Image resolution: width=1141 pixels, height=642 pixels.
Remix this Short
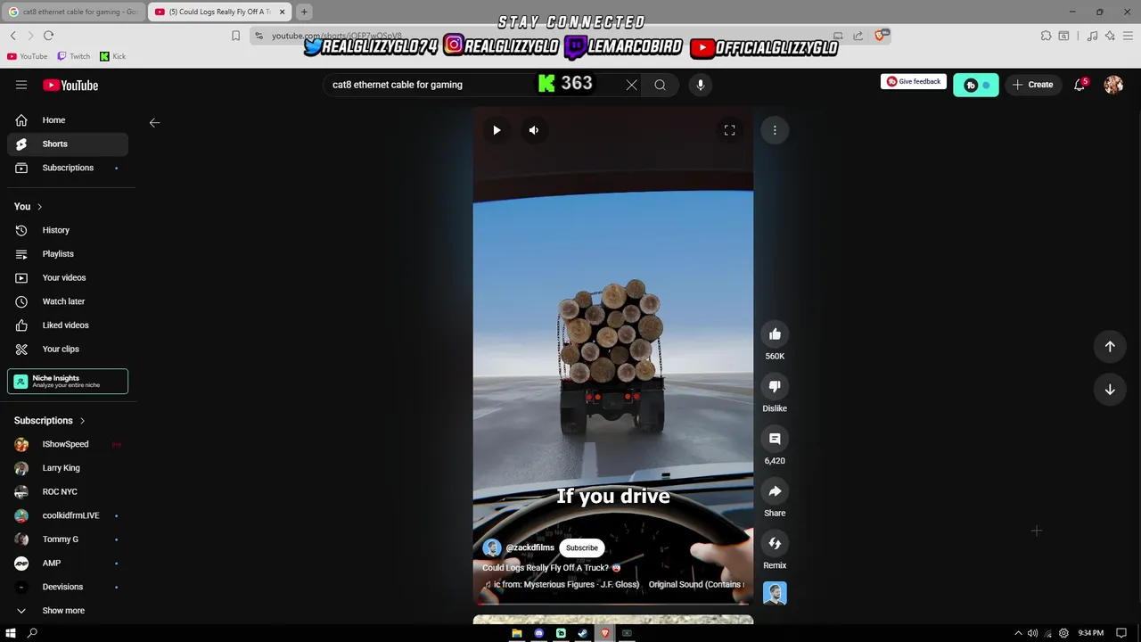click(x=775, y=544)
